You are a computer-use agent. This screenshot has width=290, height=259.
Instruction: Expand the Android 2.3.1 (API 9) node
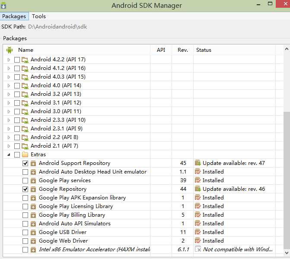tap(9, 129)
